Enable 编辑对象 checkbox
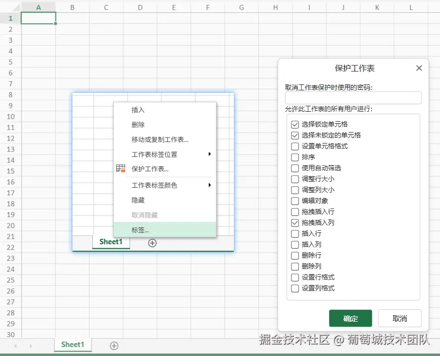The width and height of the screenshot is (440, 356). (295, 201)
